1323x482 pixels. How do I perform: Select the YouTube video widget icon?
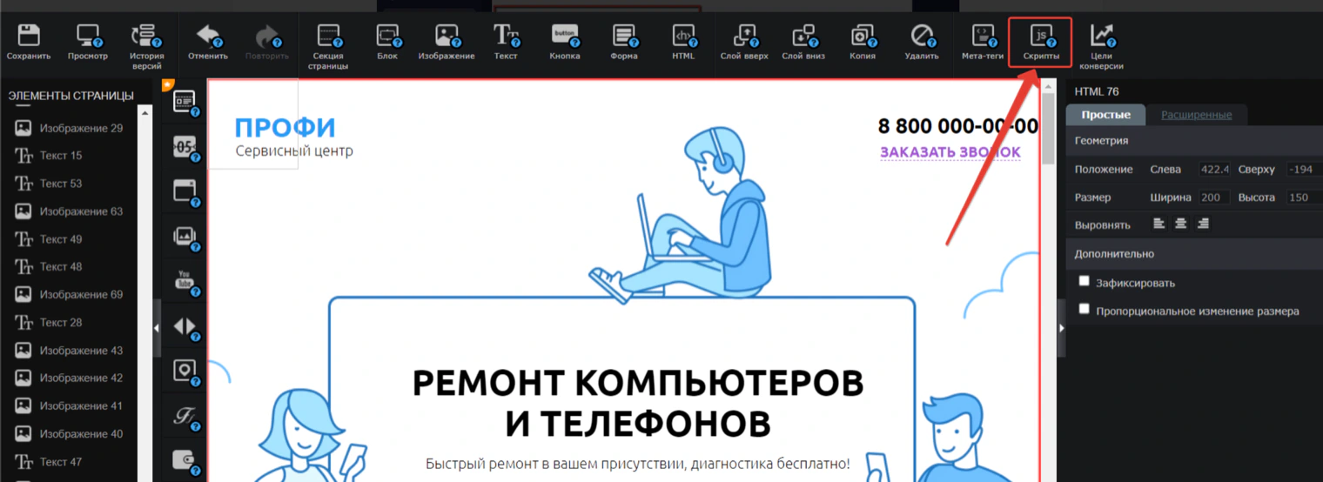coord(185,281)
